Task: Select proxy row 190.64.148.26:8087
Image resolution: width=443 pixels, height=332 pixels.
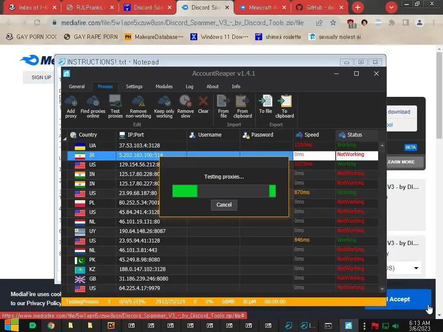Action: pos(223,231)
